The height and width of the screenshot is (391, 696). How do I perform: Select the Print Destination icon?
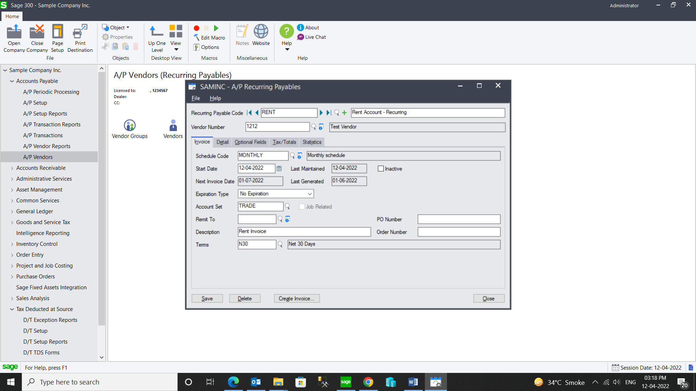[x=80, y=33]
